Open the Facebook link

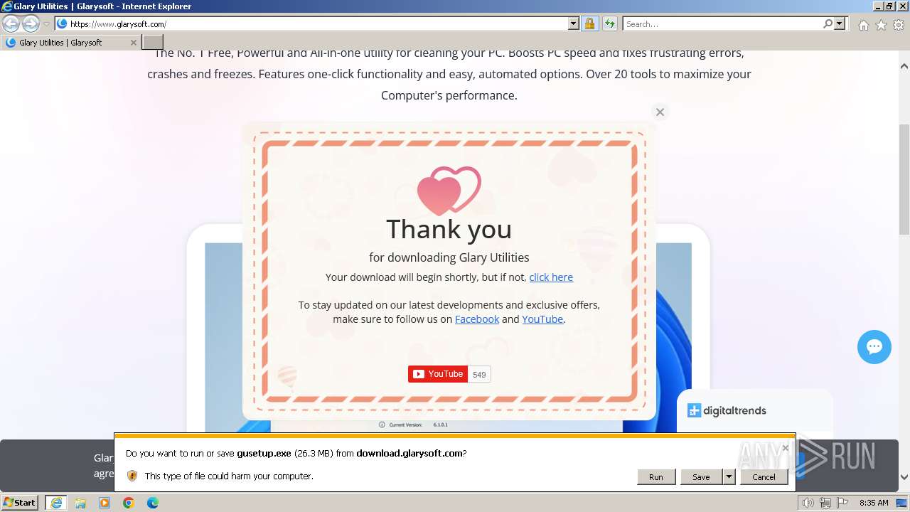477,319
